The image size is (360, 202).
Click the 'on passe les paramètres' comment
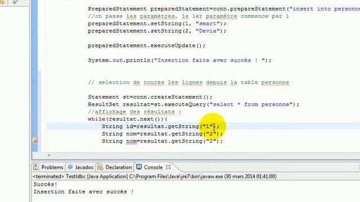[188, 16]
